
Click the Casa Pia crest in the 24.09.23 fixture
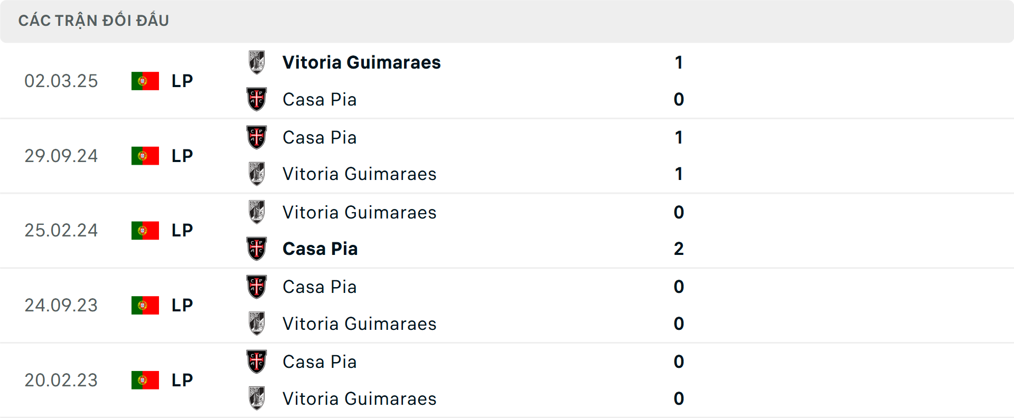(x=257, y=286)
